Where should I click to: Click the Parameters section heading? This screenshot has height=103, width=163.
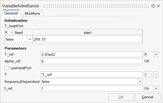tap(16, 48)
